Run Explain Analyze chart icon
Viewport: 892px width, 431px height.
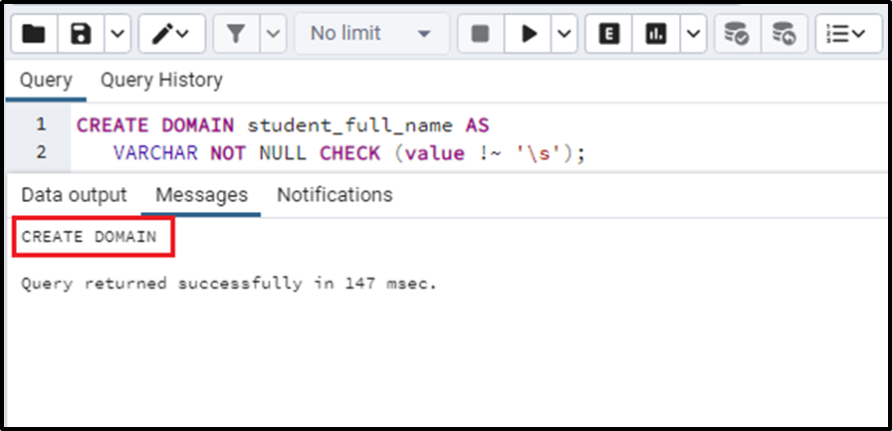point(656,34)
